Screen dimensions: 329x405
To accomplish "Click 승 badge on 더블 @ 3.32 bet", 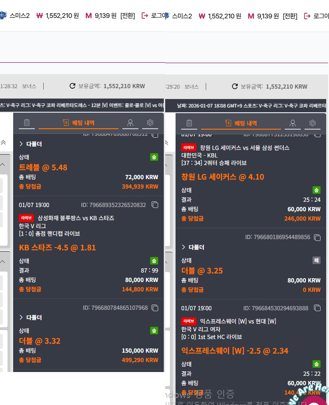I will click(154, 331).
